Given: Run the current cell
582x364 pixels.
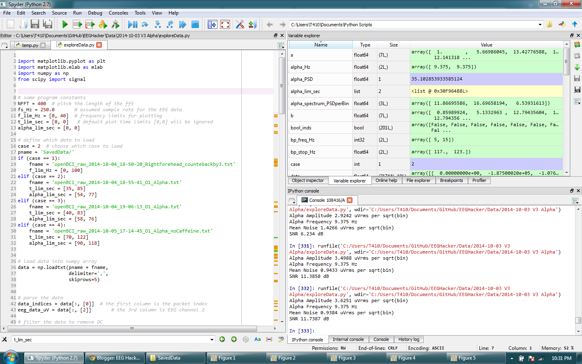Looking at the screenshot, I should [x=77, y=24].
